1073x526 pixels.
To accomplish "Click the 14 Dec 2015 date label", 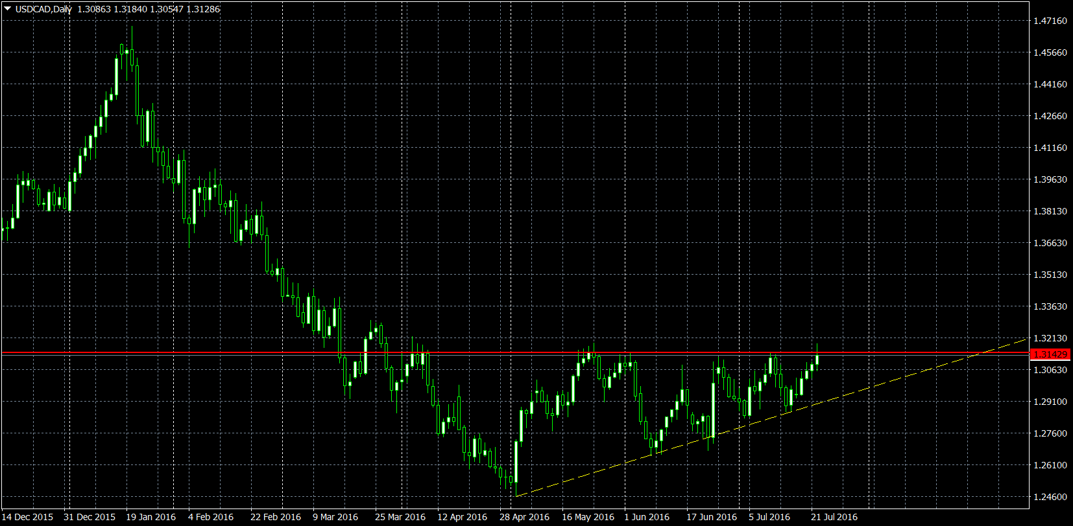I will tap(28, 517).
